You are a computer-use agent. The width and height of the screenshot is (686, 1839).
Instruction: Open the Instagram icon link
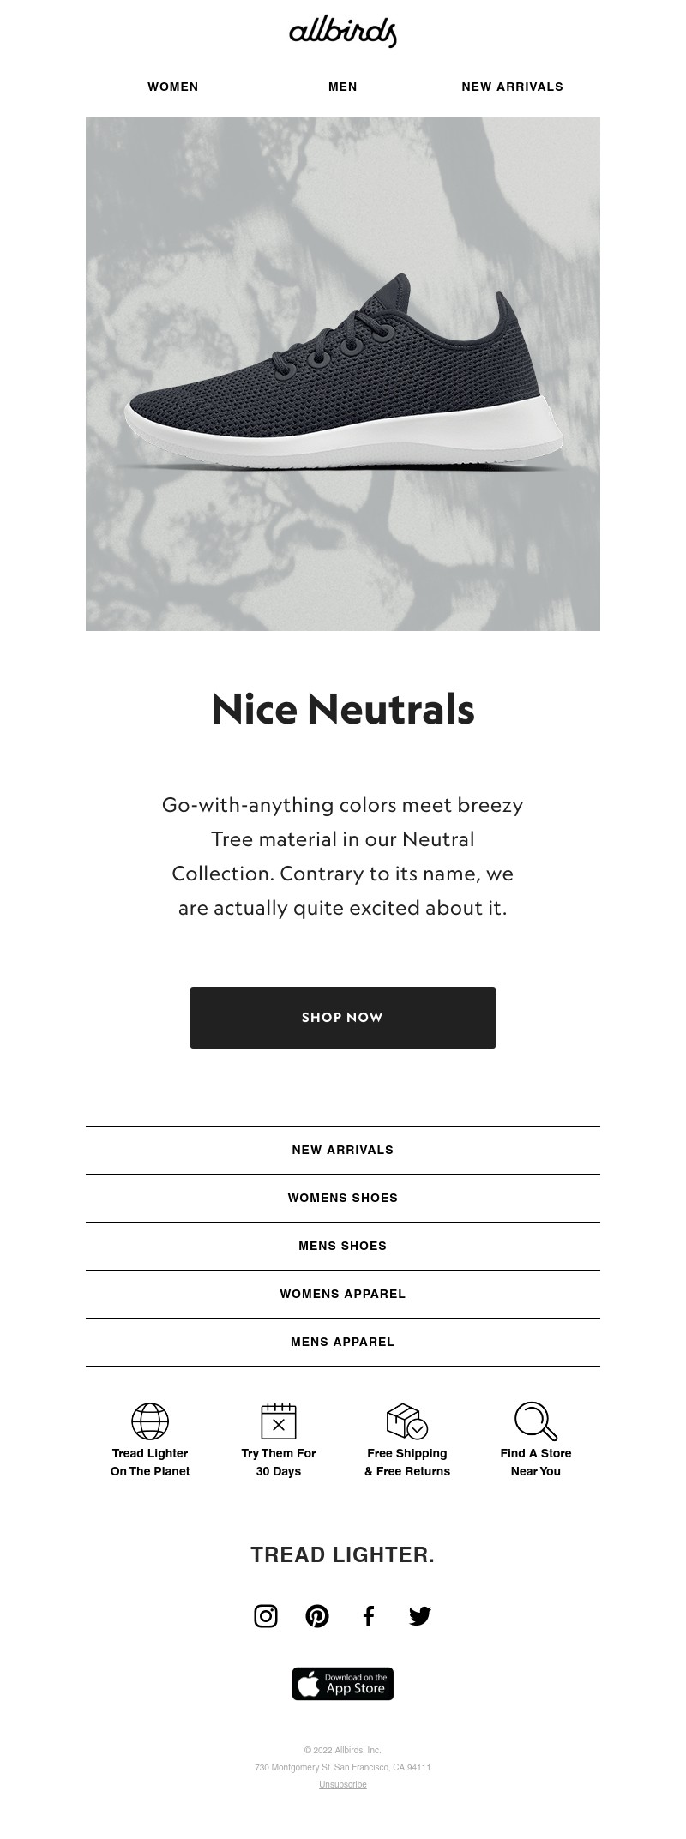click(x=266, y=1616)
